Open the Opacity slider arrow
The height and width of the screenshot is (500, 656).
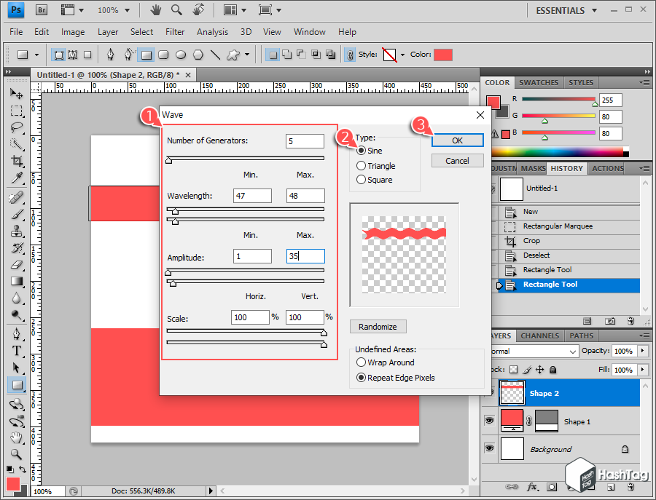pos(643,351)
